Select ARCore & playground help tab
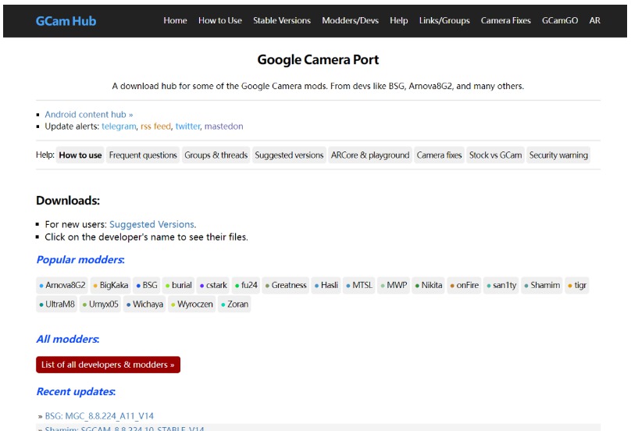 click(370, 155)
